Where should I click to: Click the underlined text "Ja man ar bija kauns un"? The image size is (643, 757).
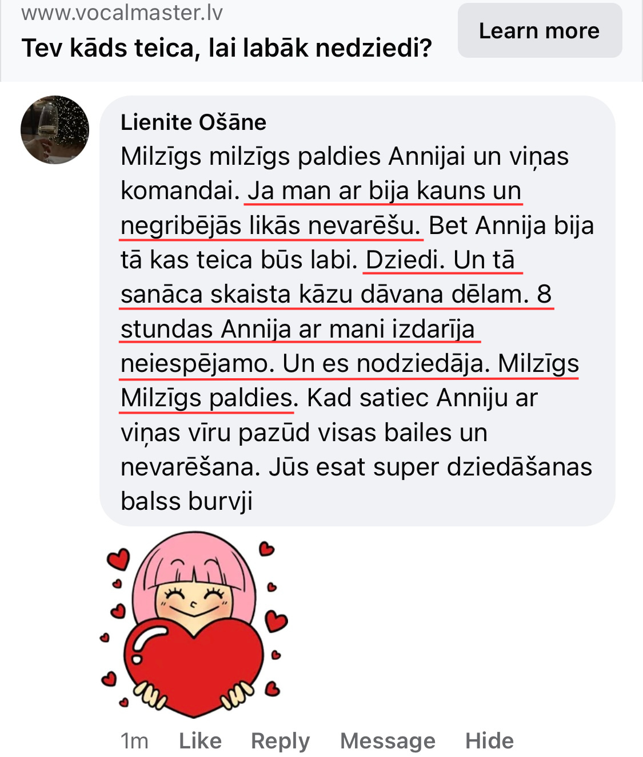(x=384, y=191)
